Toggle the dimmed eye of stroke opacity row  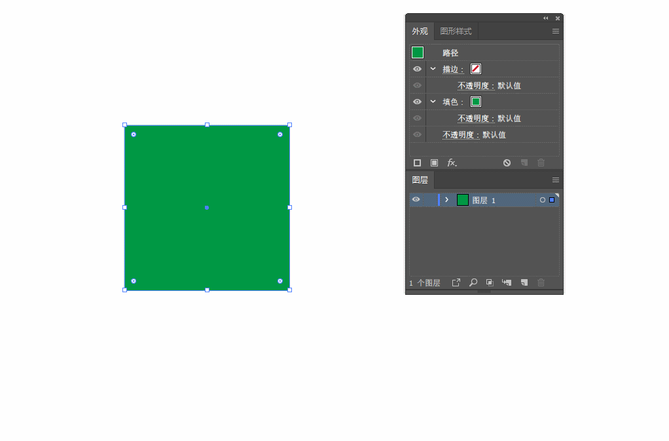pos(417,85)
